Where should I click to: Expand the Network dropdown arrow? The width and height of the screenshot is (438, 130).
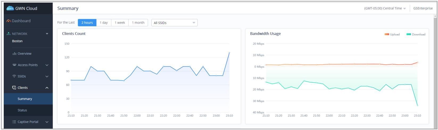tap(47, 34)
